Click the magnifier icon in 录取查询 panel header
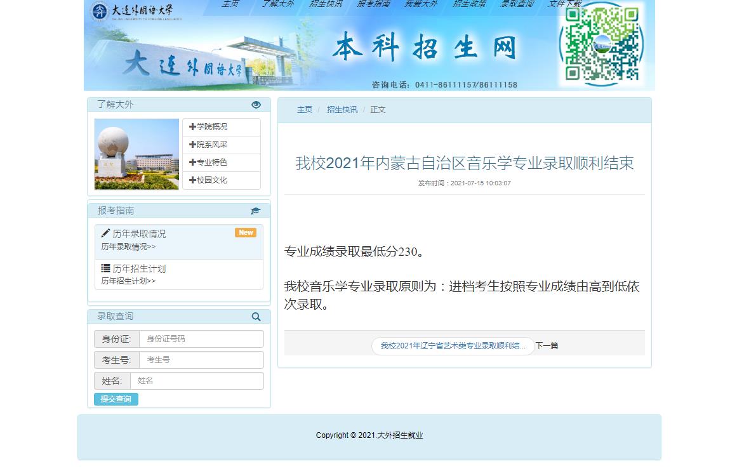This screenshot has height=476, width=730. coord(256,317)
